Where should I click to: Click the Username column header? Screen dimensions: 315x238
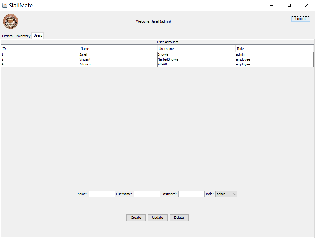[196, 49]
